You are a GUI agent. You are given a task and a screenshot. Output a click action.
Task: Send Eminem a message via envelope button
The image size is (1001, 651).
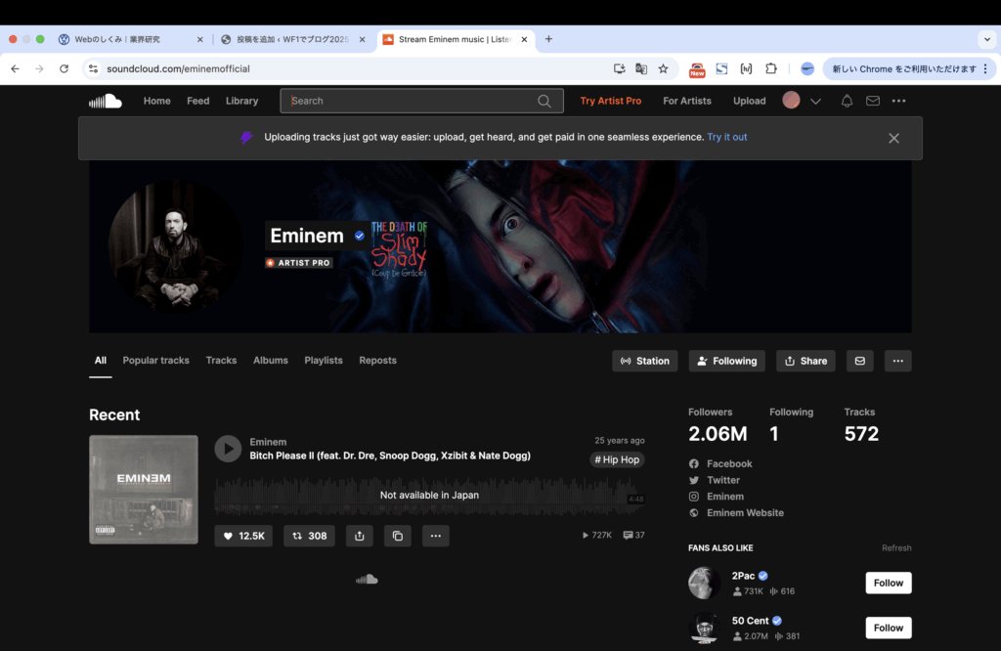tap(860, 361)
